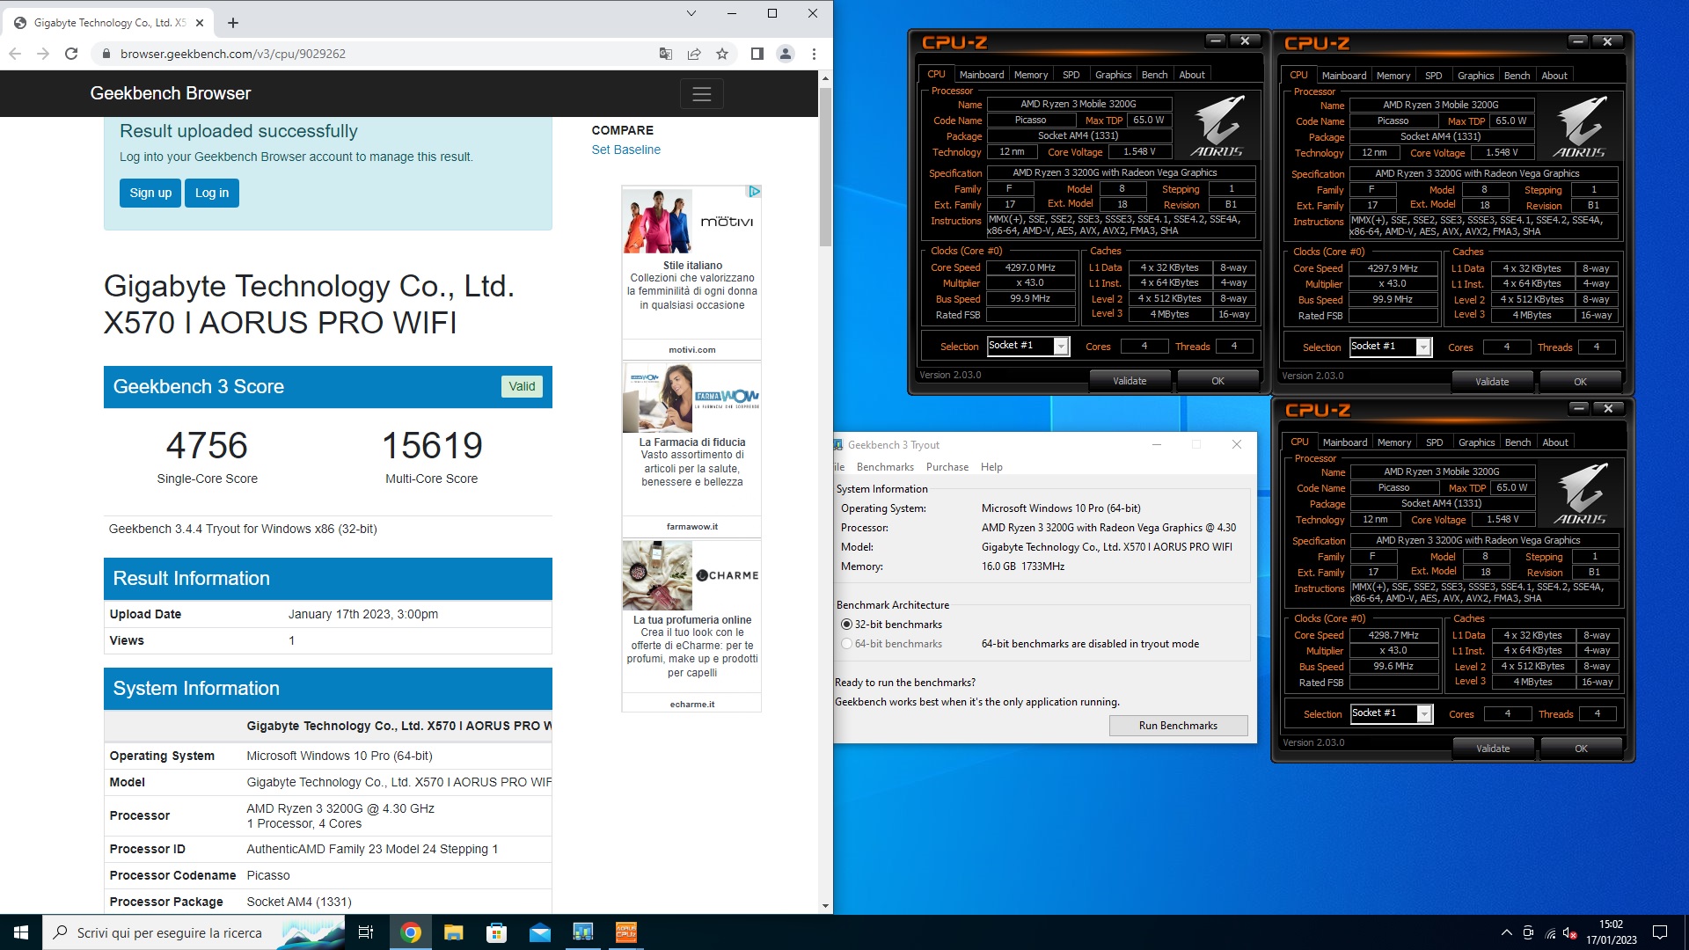Click the Chrome back arrow

[x=15, y=54]
